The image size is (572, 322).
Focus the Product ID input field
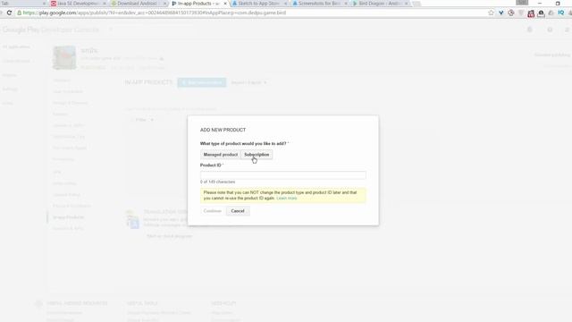click(x=282, y=175)
